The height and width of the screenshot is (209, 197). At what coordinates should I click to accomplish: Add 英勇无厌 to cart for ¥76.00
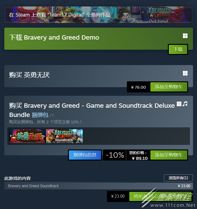point(169,87)
